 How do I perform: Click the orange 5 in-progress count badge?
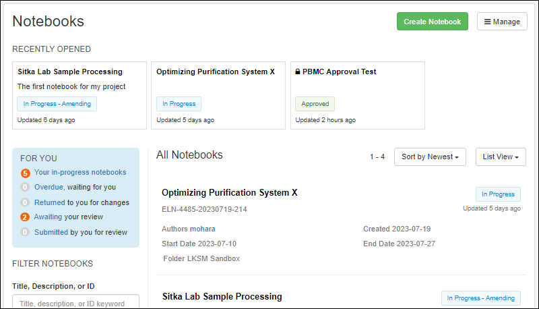[26, 173]
